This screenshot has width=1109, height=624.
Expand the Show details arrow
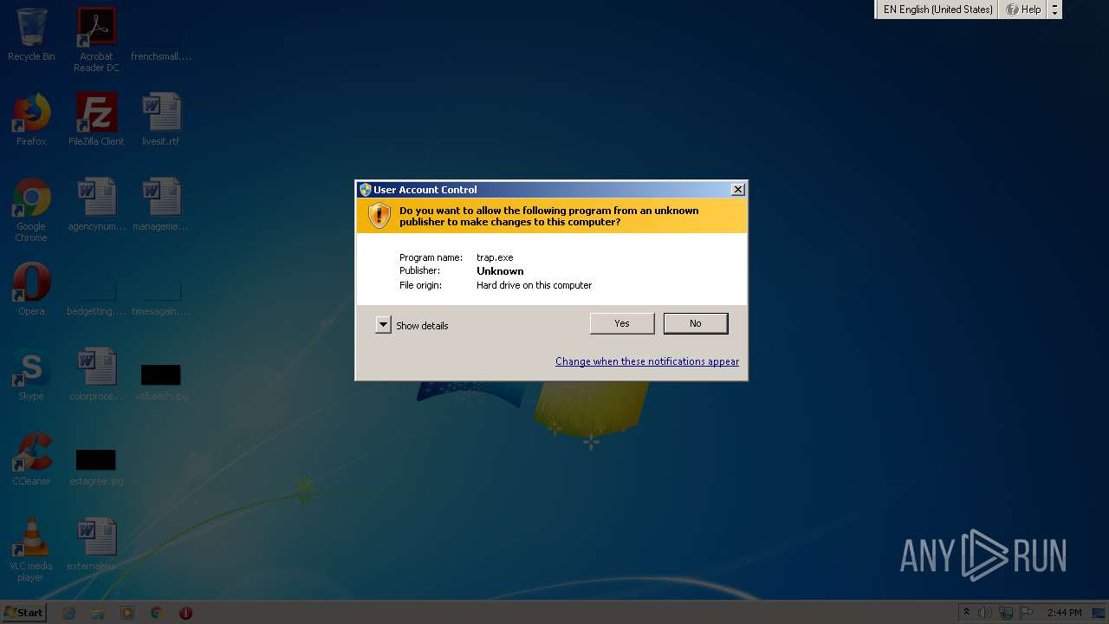(383, 325)
